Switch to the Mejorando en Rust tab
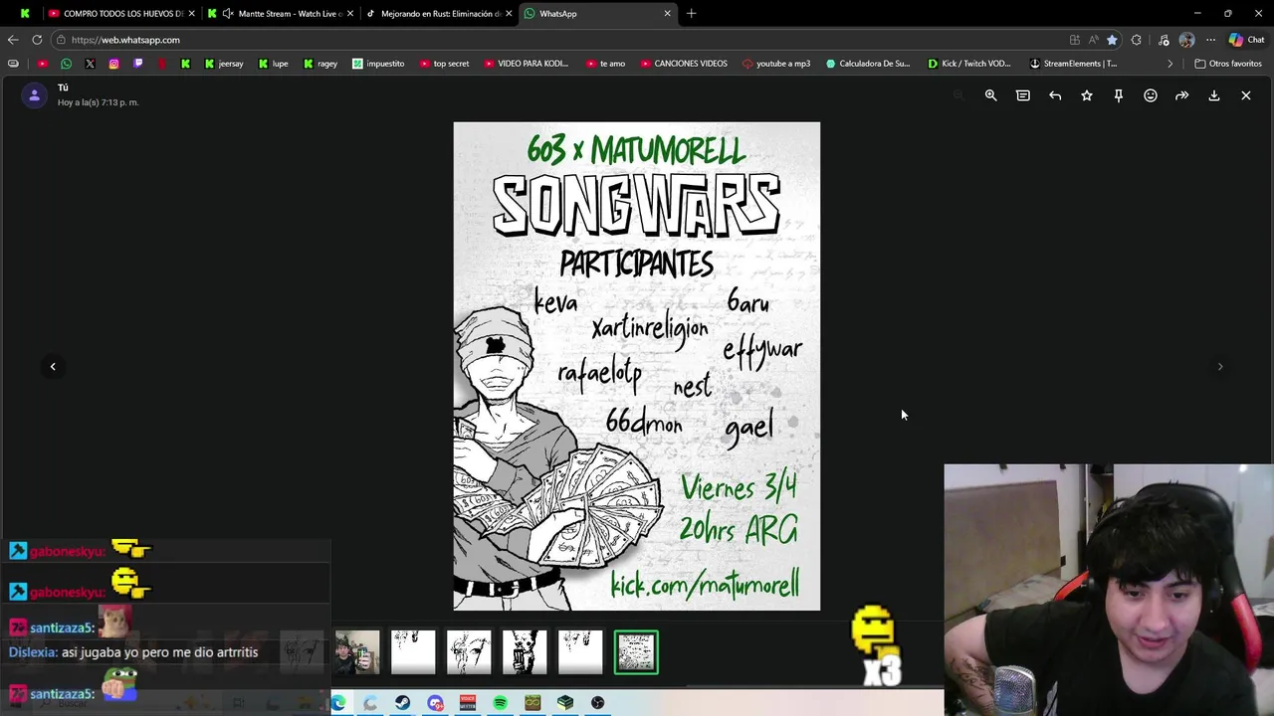 click(438, 13)
